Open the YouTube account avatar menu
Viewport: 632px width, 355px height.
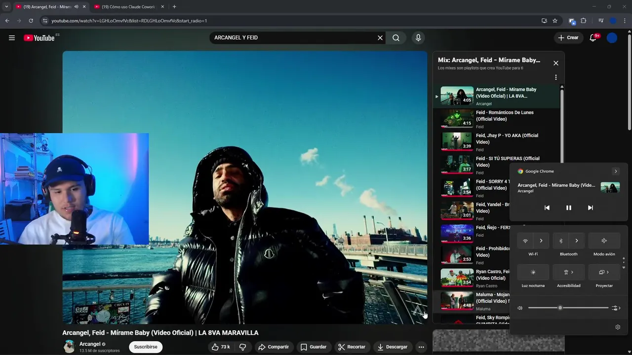pyautogui.click(x=612, y=38)
